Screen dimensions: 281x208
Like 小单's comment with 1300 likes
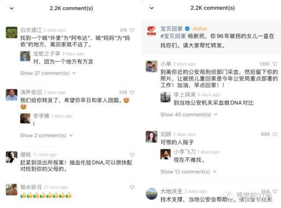[275, 64]
